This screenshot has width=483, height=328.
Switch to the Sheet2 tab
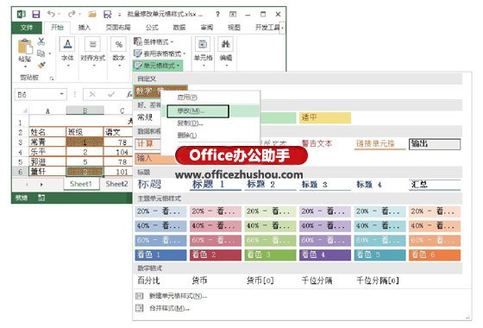coord(116,184)
